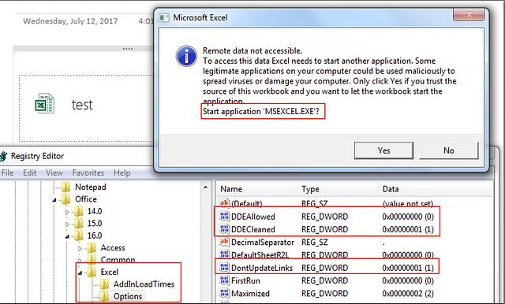Collapse the Office tree node
This screenshot has height=304, width=505.
[x=54, y=200]
